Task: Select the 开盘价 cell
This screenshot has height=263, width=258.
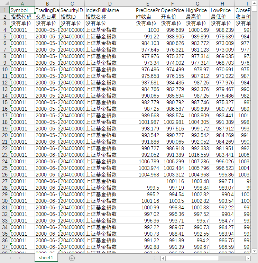Action: pyautogui.click(x=172, y=17)
